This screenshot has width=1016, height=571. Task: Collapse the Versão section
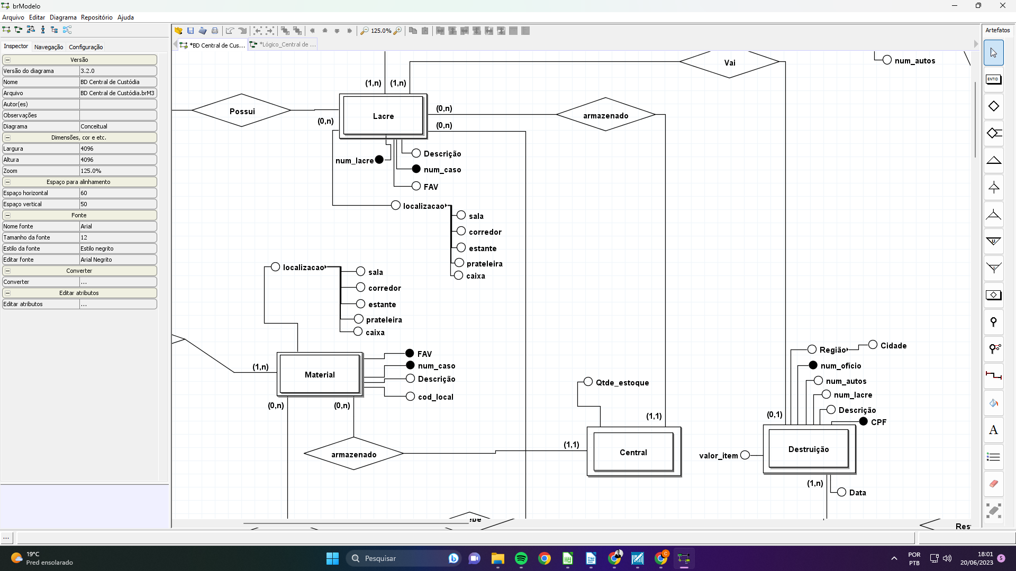(x=7, y=60)
